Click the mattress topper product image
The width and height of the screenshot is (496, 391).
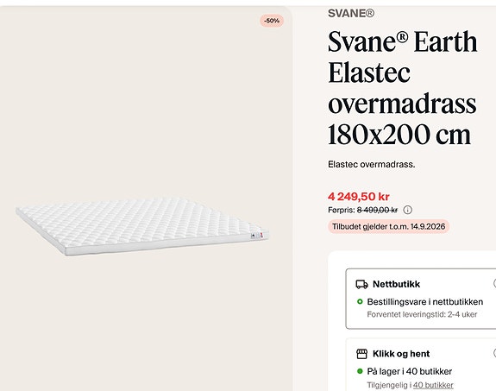coord(142,227)
